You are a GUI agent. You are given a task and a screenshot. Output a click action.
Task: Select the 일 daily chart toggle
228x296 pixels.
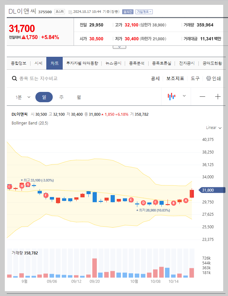(44, 96)
